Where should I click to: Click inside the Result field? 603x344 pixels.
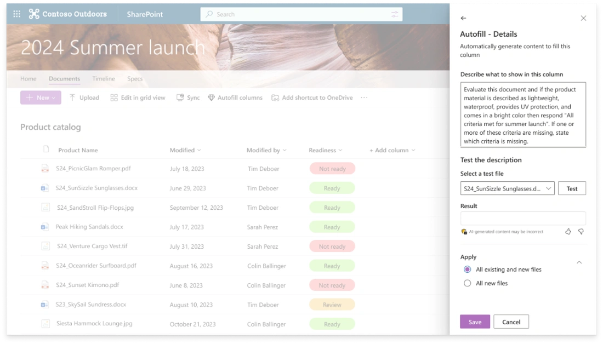523,218
